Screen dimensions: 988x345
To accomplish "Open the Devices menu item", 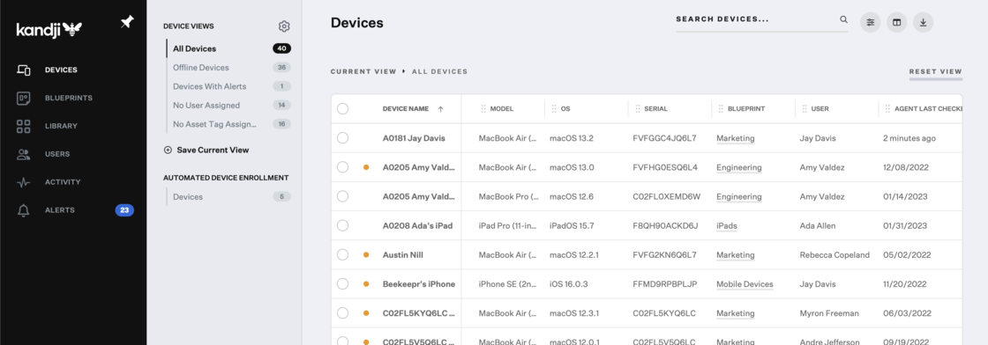I will (x=61, y=70).
